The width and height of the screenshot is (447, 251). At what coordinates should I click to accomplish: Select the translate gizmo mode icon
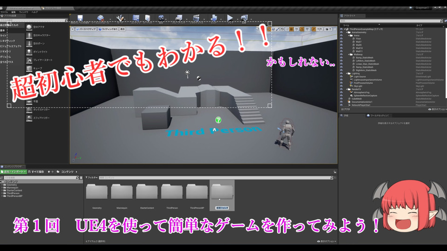[x=269, y=29]
